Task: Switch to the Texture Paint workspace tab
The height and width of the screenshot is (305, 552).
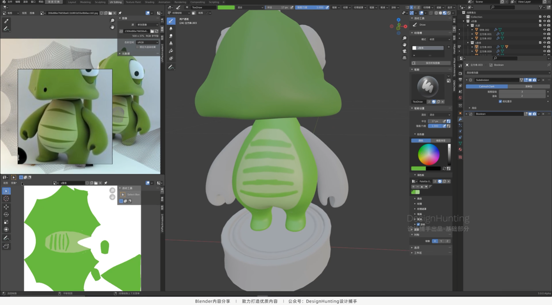Action: 133,2
